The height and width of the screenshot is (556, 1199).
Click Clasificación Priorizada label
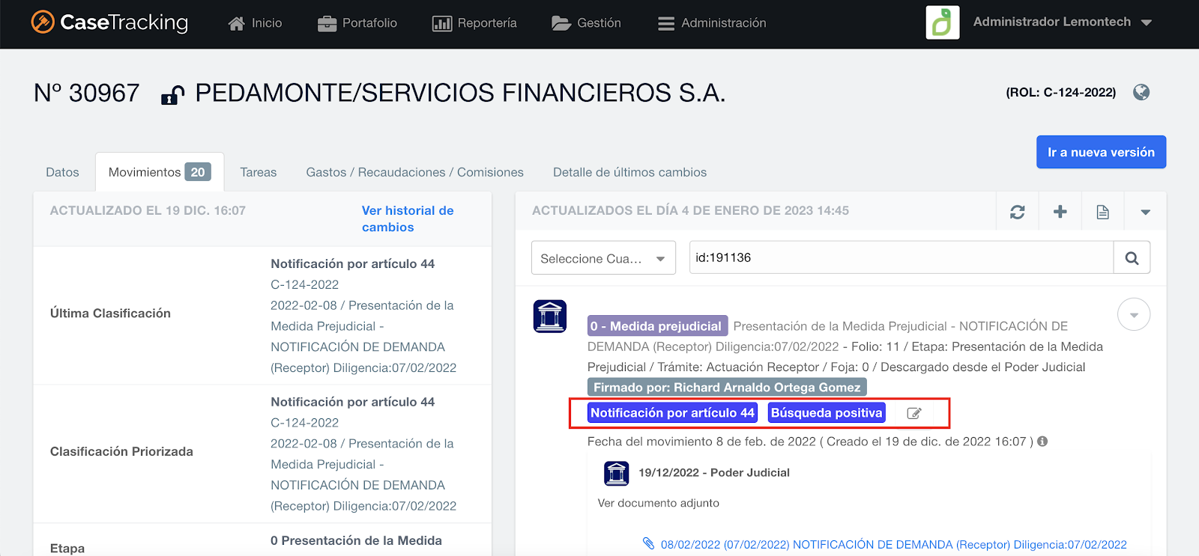tap(121, 451)
